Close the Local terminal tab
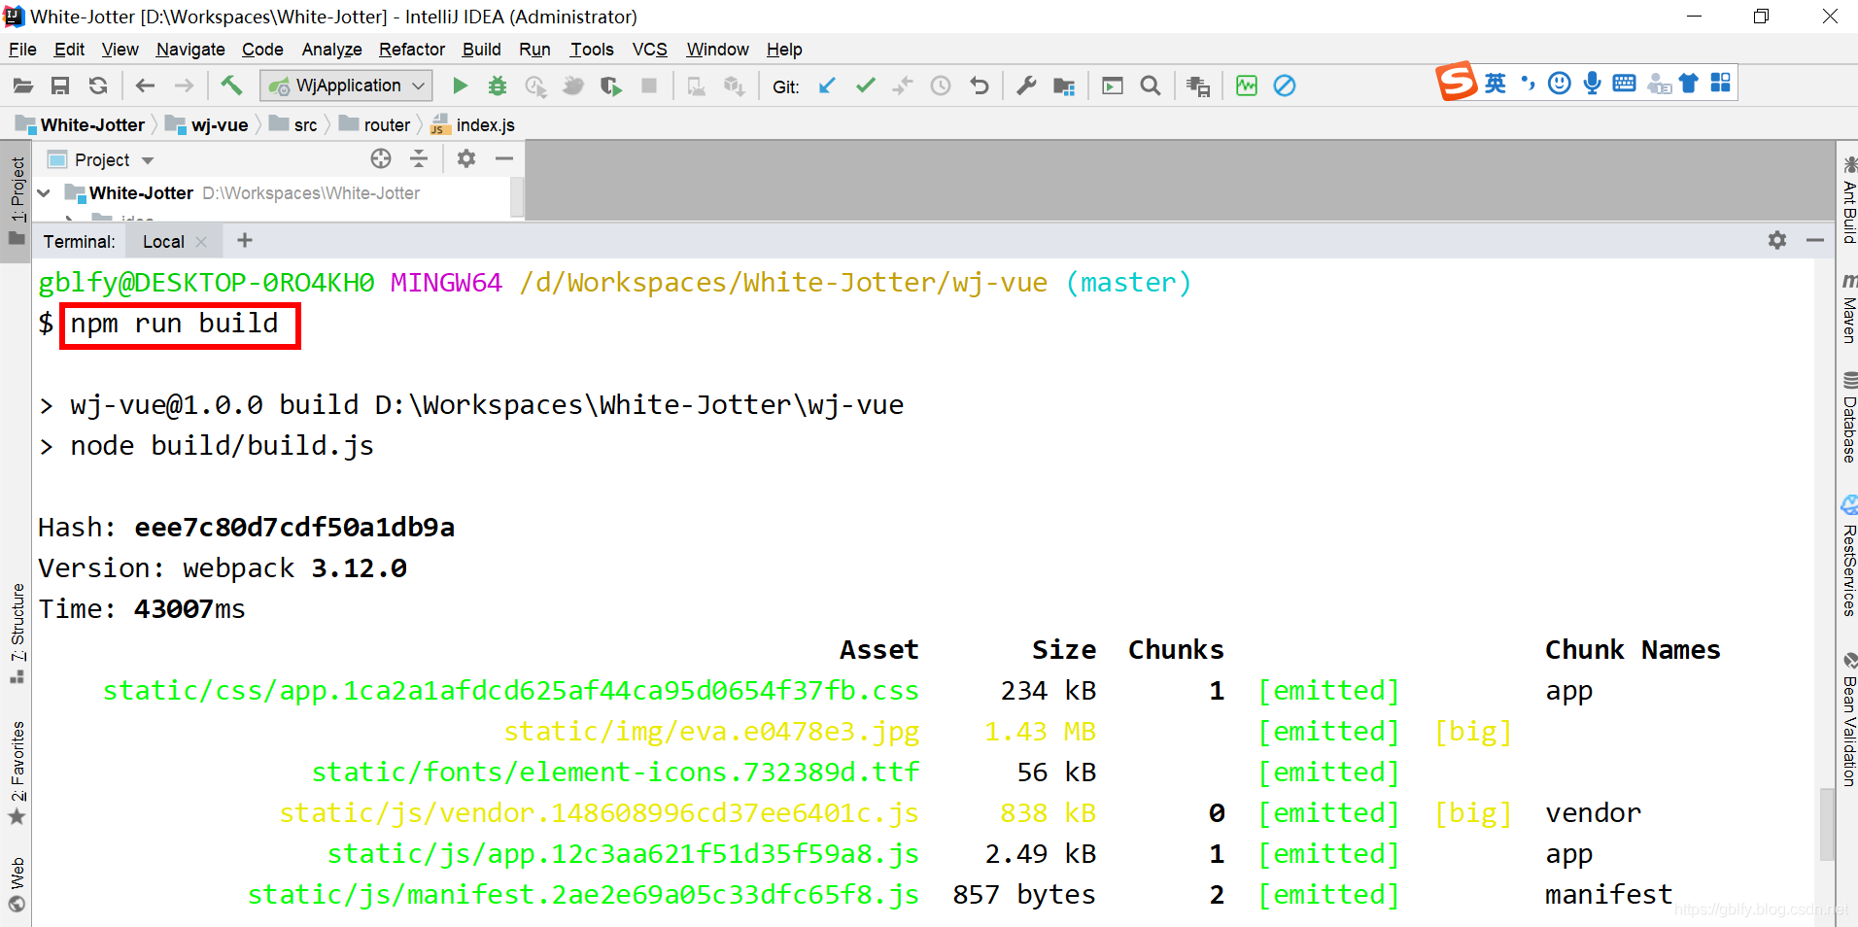The width and height of the screenshot is (1858, 927). [x=201, y=241]
